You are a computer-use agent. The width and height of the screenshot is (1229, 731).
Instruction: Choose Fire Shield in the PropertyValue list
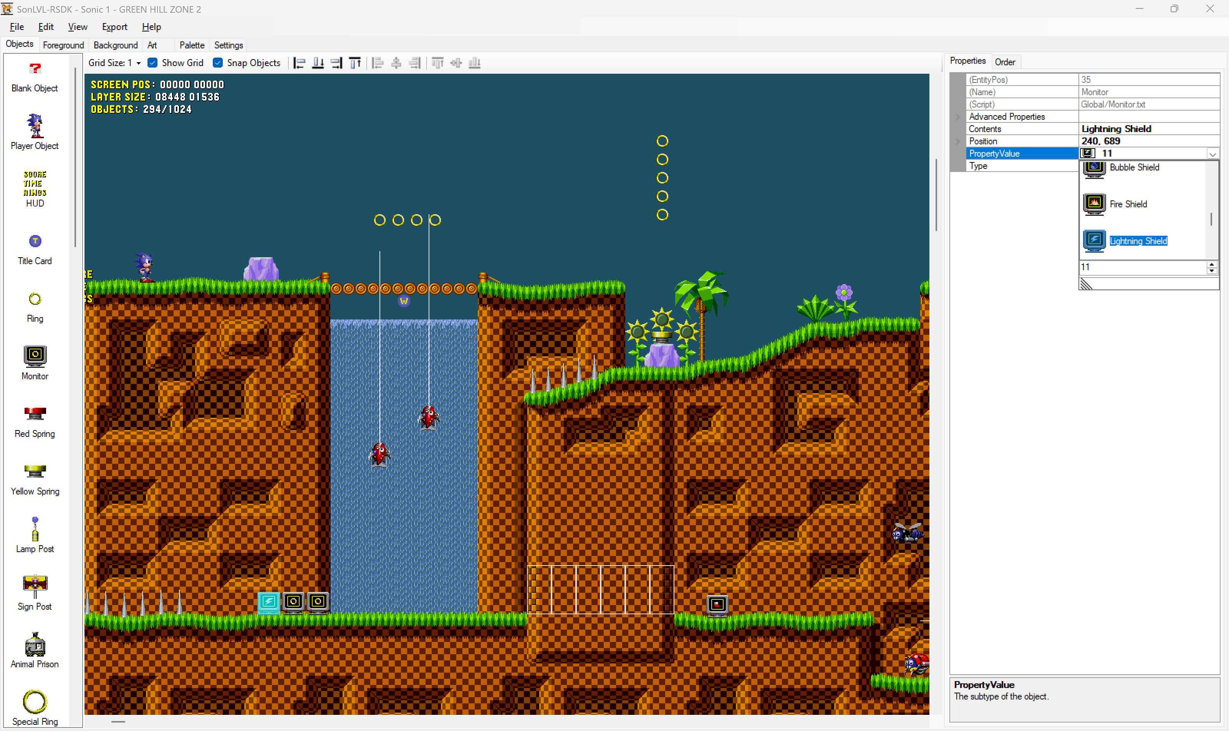click(1128, 204)
